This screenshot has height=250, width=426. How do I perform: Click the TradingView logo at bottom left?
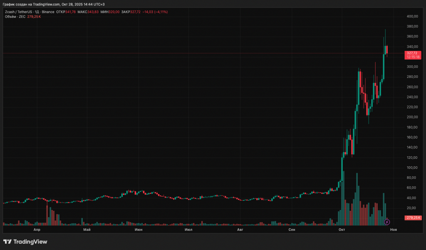tap(25, 242)
